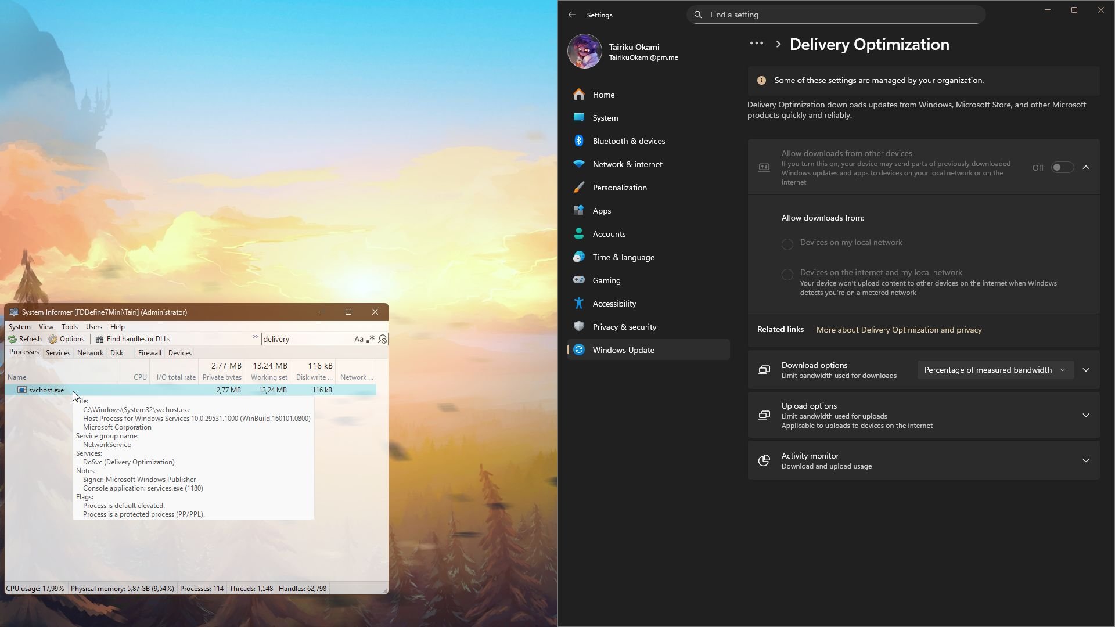Screen dimensions: 1115x627
Task: Select Devices on internet and local network
Action: [x=787, y=275]
